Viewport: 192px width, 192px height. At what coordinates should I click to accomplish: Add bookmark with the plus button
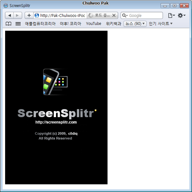point(29,15)
